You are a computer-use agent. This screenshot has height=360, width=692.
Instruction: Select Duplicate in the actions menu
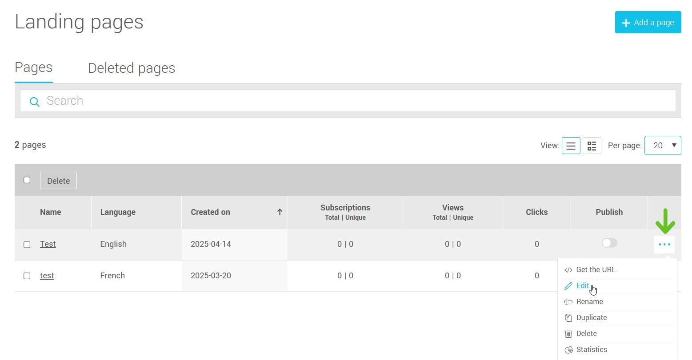point(591,318)
